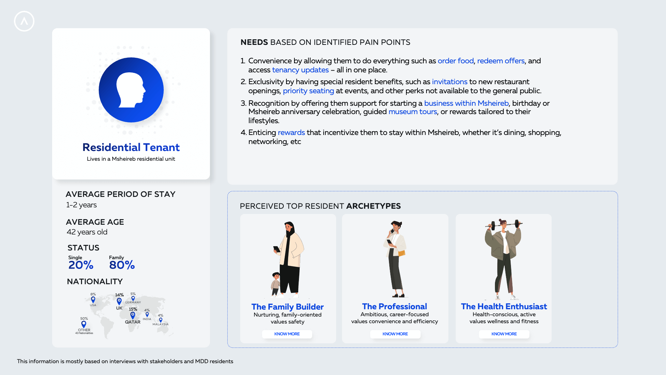
Task: Open the 'tenancy updates' link
Action: coord(300,70)
